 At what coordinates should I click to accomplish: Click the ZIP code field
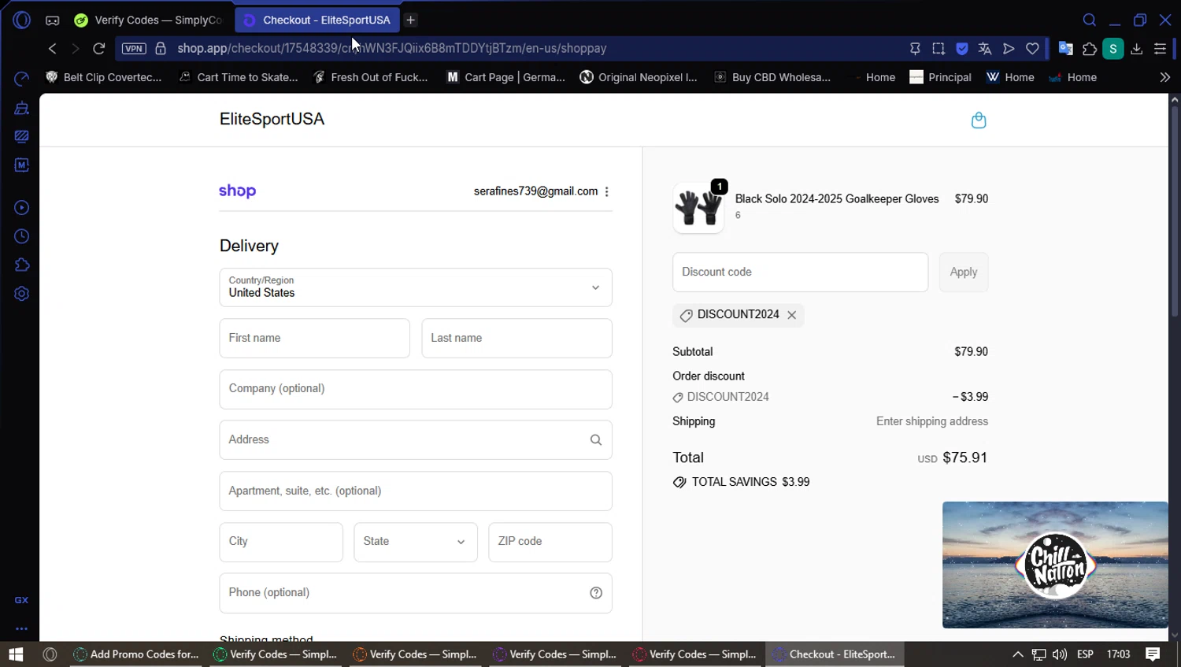550,542
